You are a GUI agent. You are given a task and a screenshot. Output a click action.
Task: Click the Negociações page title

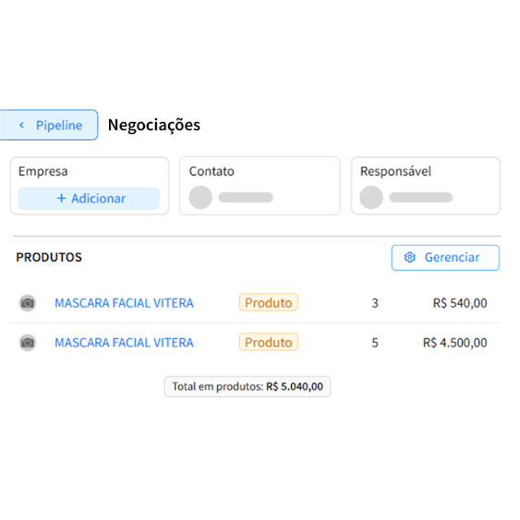(154, 126)
